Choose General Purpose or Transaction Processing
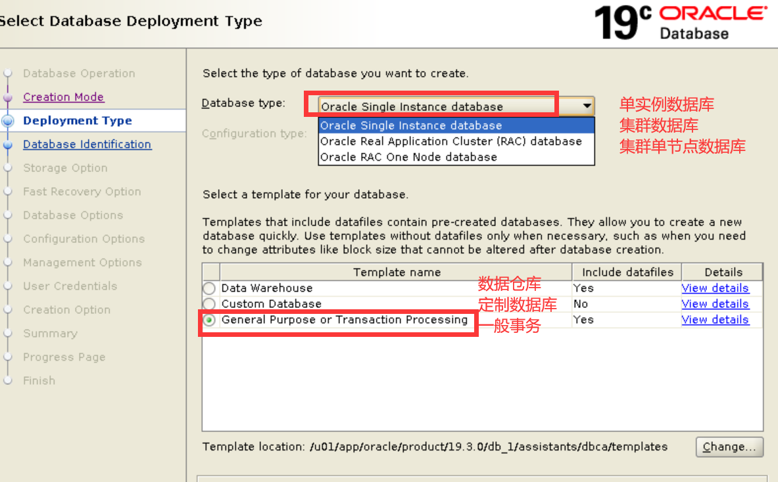The image size is (778, 482). coord(209,320)
